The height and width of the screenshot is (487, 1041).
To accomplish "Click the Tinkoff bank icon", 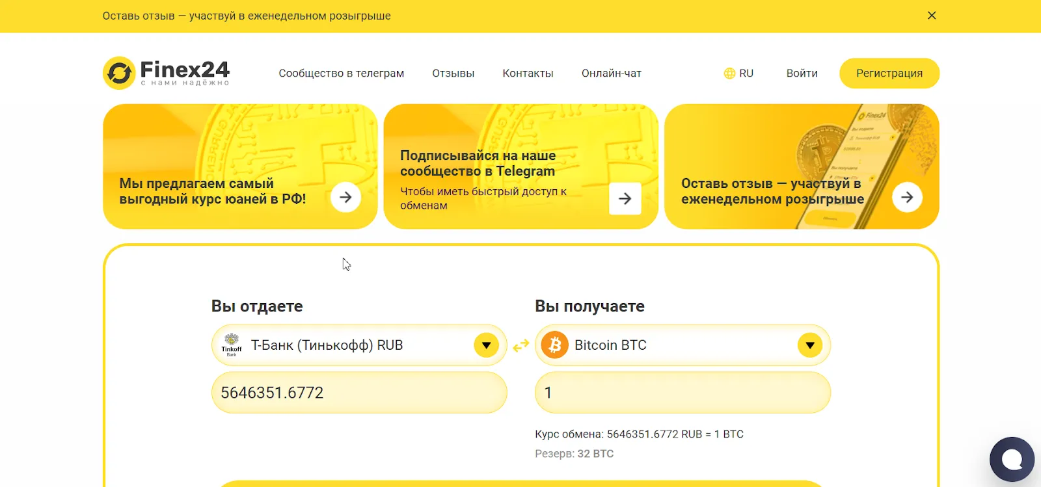I will click(232, 345).
